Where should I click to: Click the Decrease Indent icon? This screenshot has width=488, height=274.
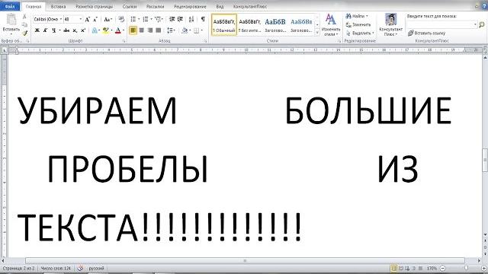point(172,19)
